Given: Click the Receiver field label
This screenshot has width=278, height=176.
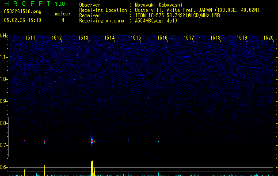Looking at the screenshot, I should click(x=90, y=15).
